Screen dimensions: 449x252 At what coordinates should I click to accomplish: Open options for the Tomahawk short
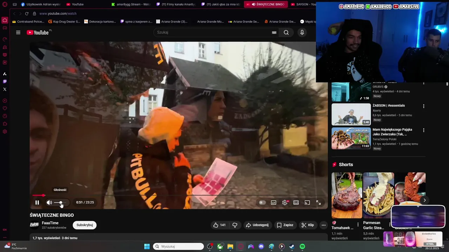click(358, 224)
